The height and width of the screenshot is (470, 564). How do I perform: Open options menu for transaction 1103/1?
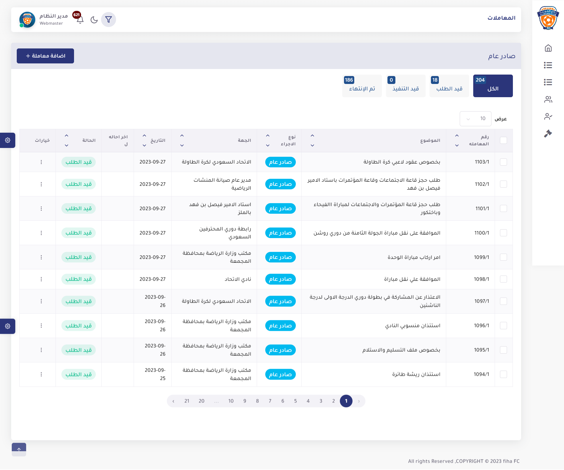pos(41,162)
